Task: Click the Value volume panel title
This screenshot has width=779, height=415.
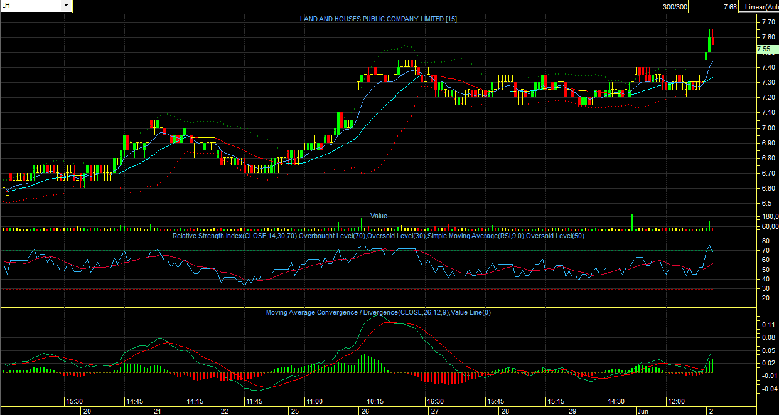Action: [379, 216]
